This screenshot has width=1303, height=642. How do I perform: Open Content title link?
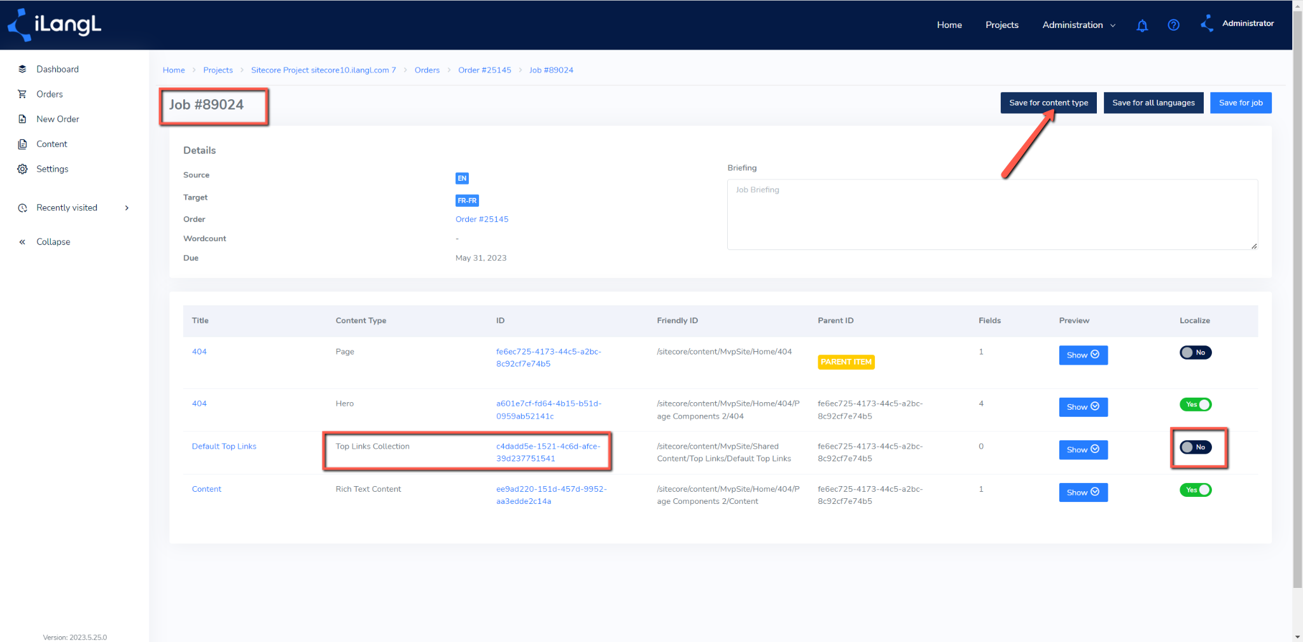pyautogui.click(x=207, y=489)
